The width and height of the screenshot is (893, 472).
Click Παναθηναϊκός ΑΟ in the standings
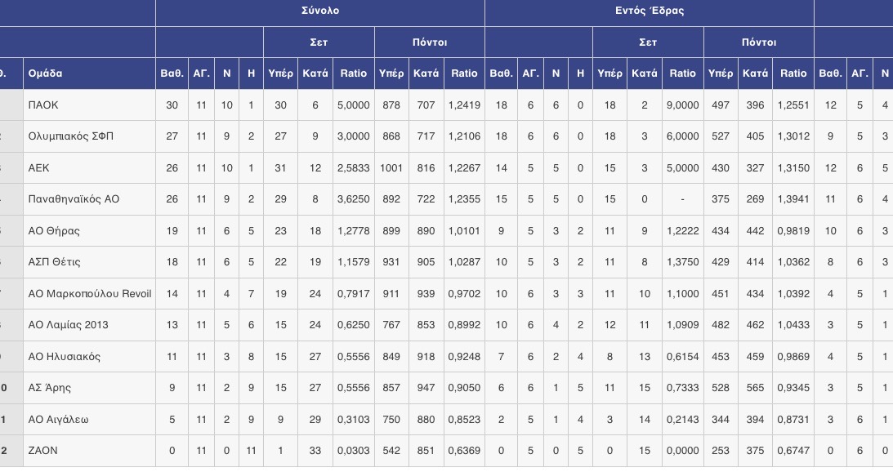click(74, 199)
